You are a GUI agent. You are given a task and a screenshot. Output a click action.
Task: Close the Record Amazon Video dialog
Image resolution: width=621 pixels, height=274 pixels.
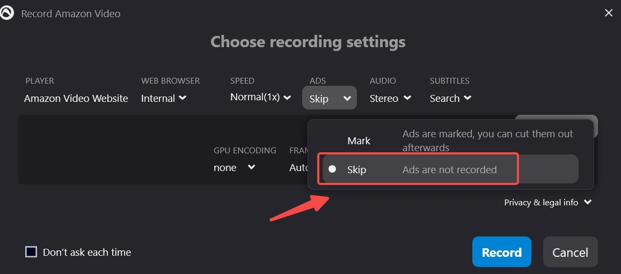(x=609, y=13)
